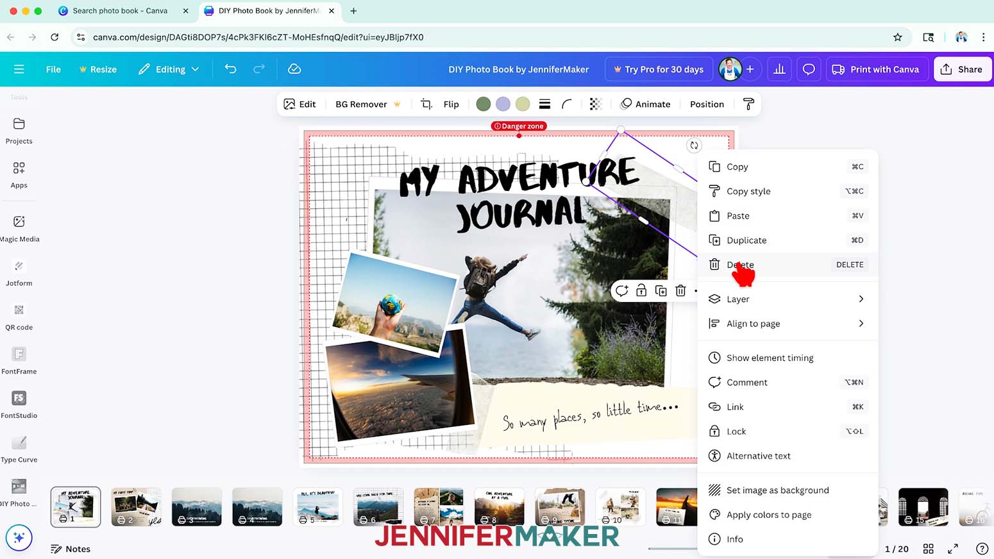Screen dimensions: 994x559
Task: Choose Duplicate in context menu
Action: point(788,240)
